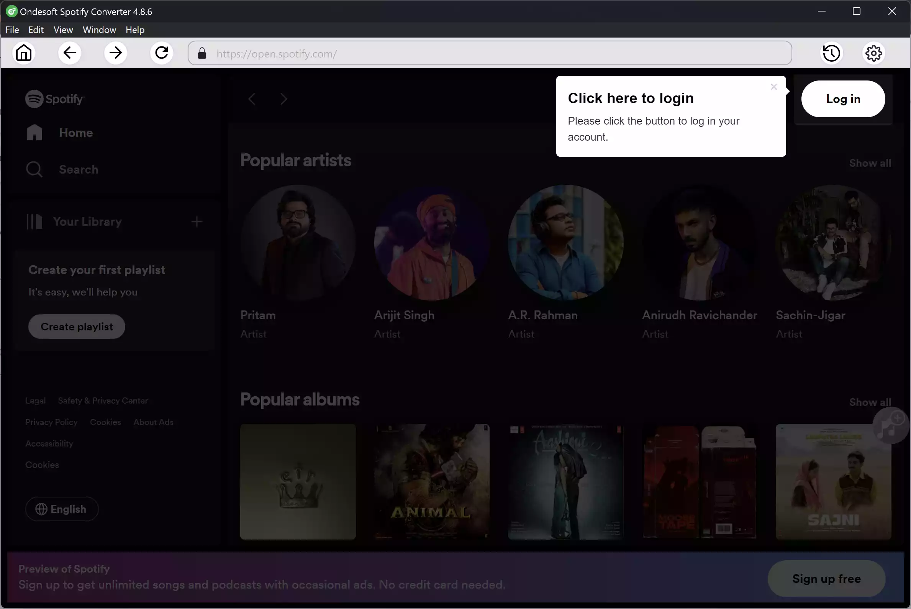Select the Arijit Singh artist photo
This screenshot has width=911, height=609.
(x=432, y=243)
